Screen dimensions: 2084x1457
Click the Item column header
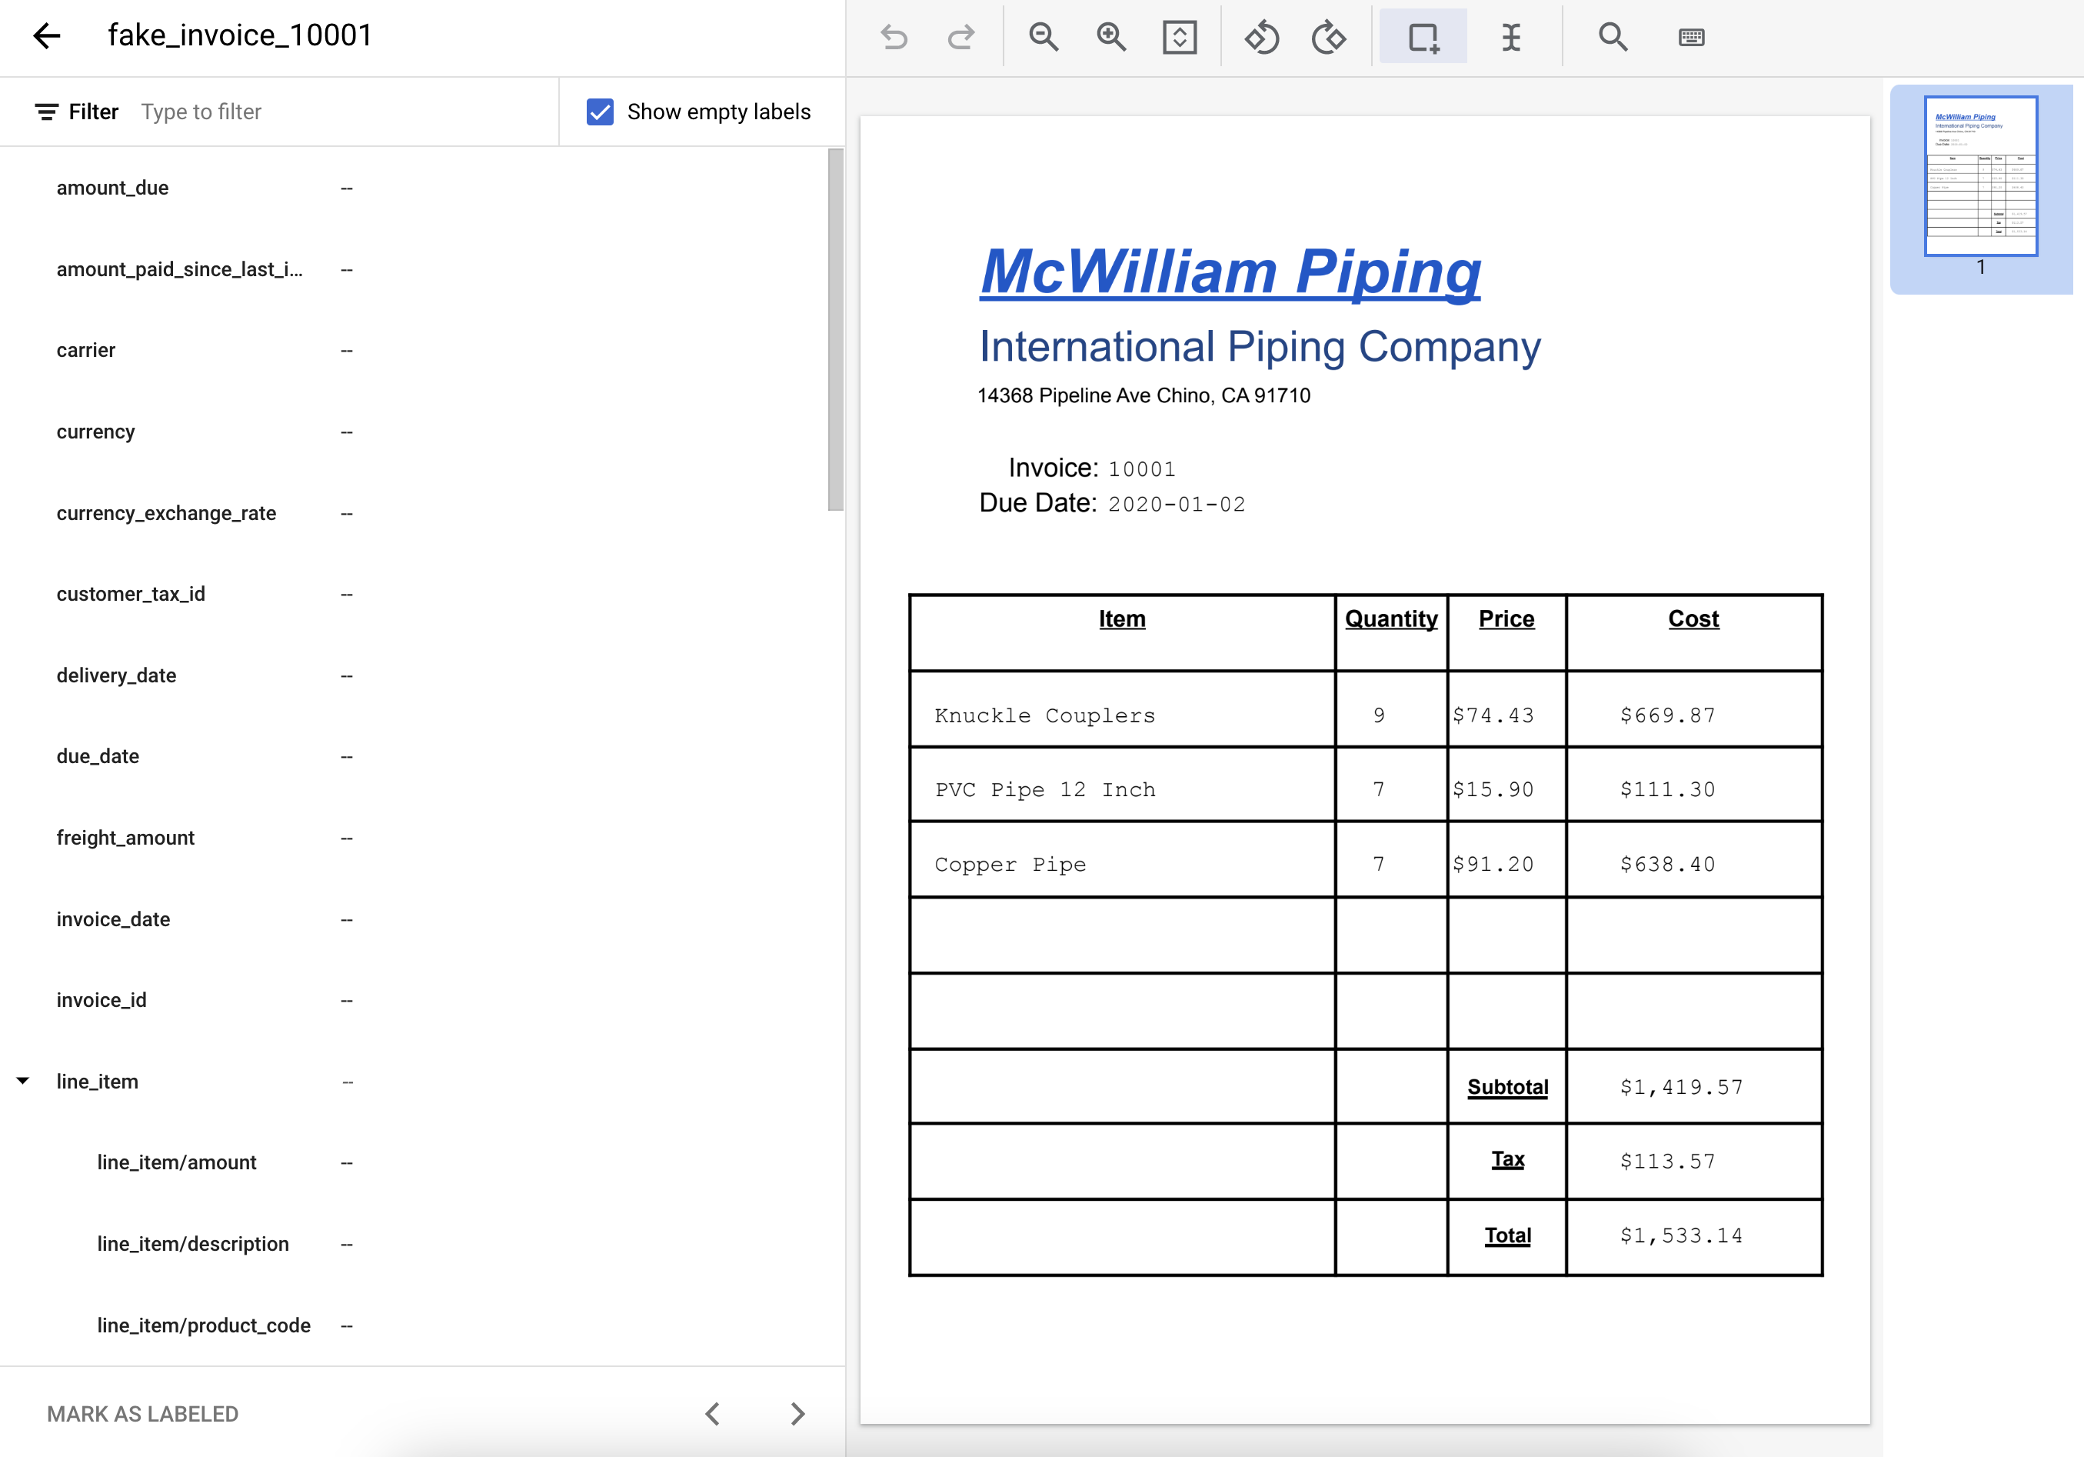click(1122, 619)
